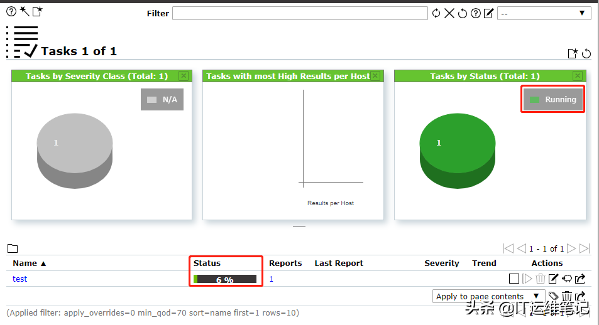Open the reports count link for test
The height and width of the screenshot is (325, 599).
[272, 279]
